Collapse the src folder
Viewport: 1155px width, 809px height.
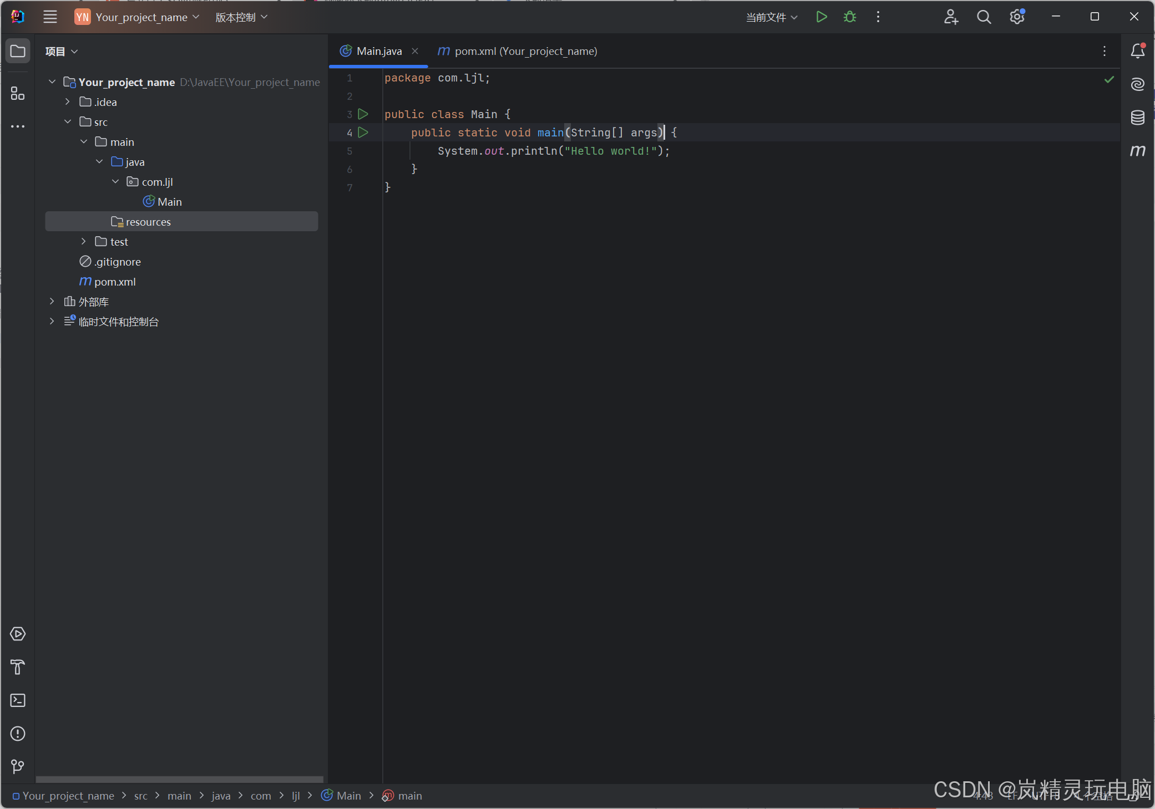[x=68, y=122]
